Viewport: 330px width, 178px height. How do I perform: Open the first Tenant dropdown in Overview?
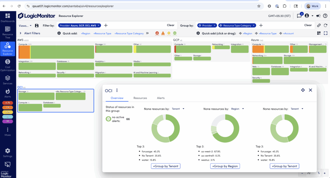pos(178,109)
